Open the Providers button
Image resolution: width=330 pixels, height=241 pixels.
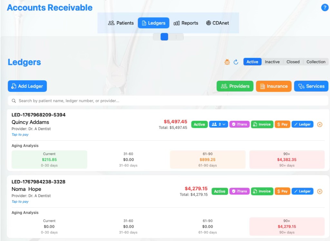pyautogui.click(x=235, y=86)
